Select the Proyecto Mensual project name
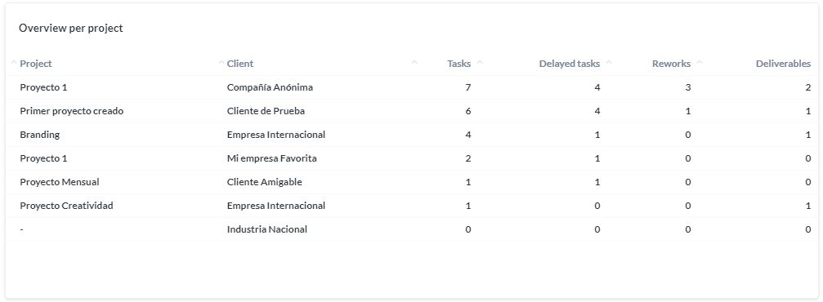 [60, 182]
